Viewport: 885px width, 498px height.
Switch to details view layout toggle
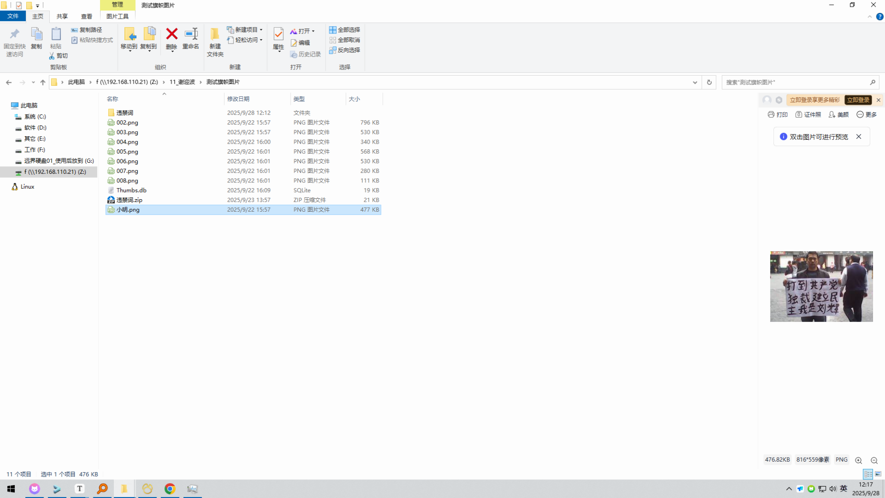(x=868, y=474)
